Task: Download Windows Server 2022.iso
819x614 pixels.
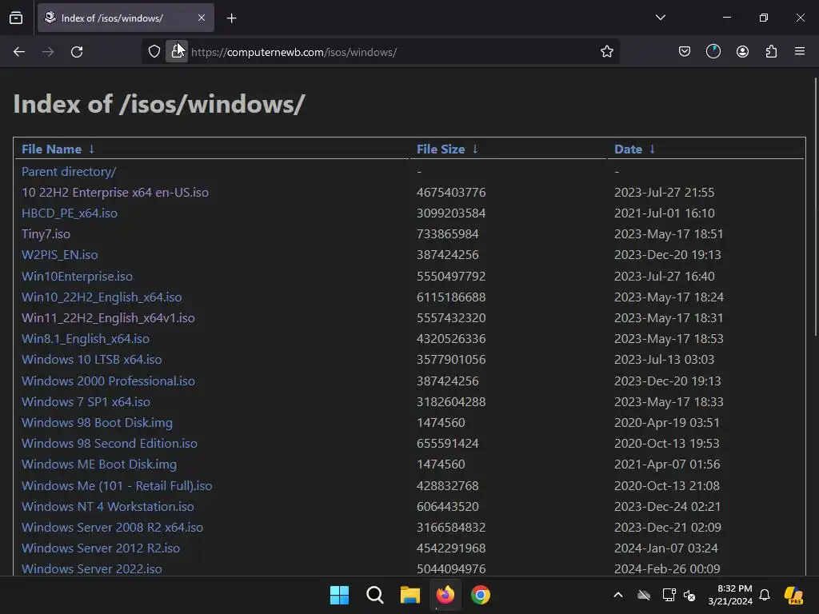Action: tap(91, 568)
